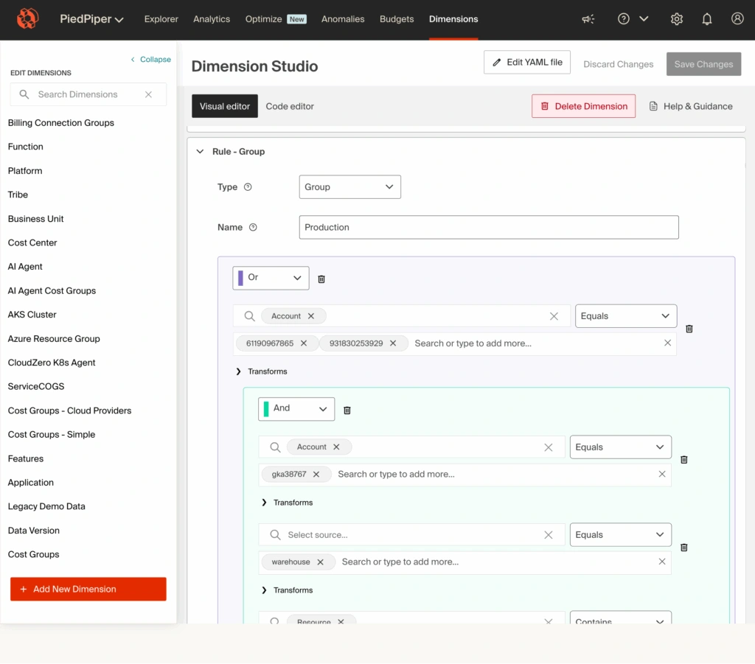Remove the gka38767 value chip
This screenshot has height=664, width=755.
(316, 475)
